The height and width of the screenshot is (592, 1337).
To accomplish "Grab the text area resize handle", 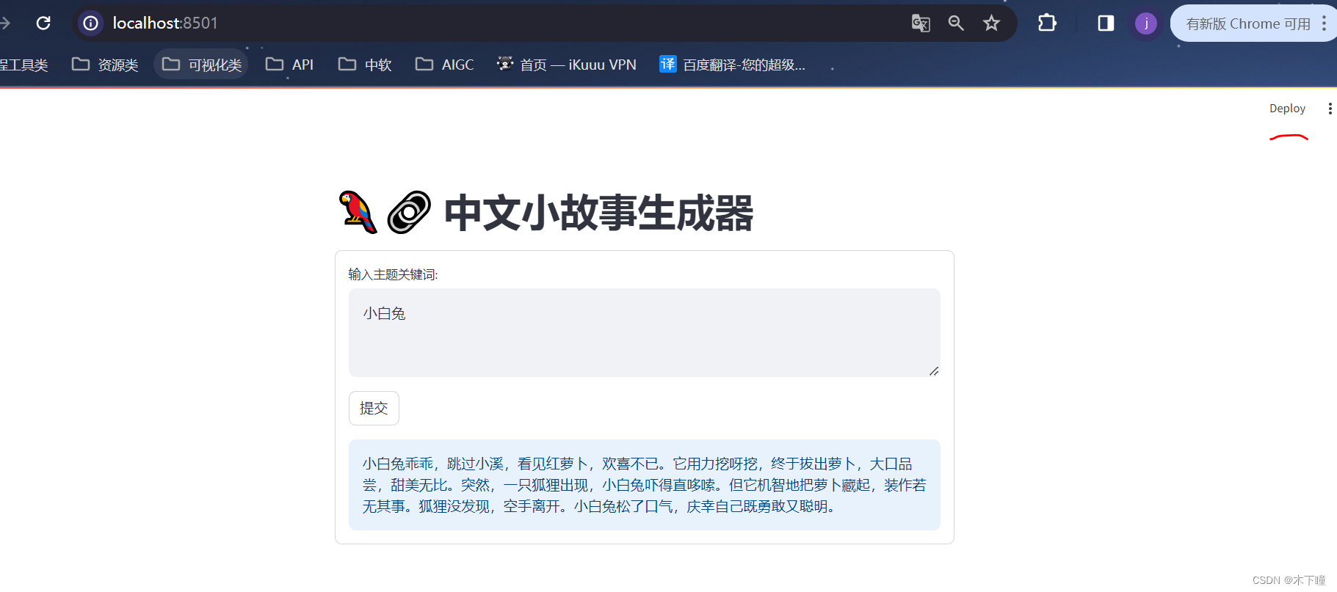I will [x=934, y=370].
